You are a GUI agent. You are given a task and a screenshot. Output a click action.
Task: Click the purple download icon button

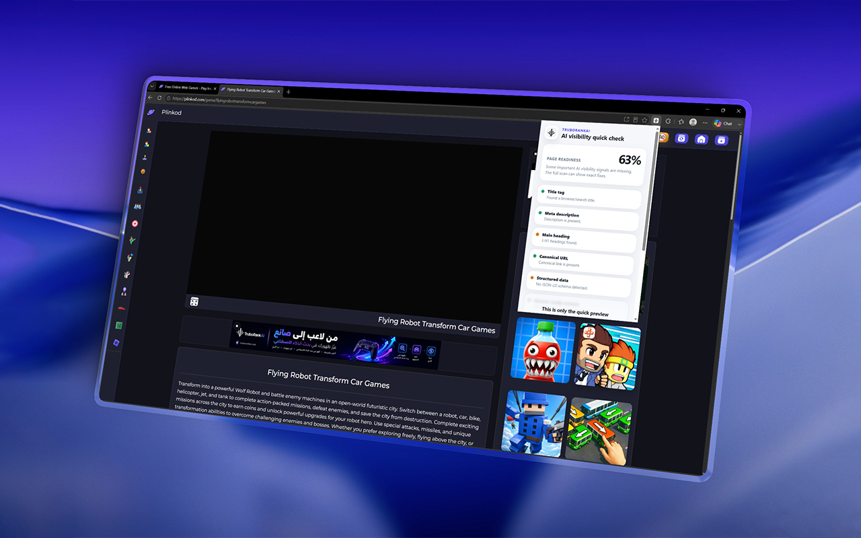tap(721, 140)
